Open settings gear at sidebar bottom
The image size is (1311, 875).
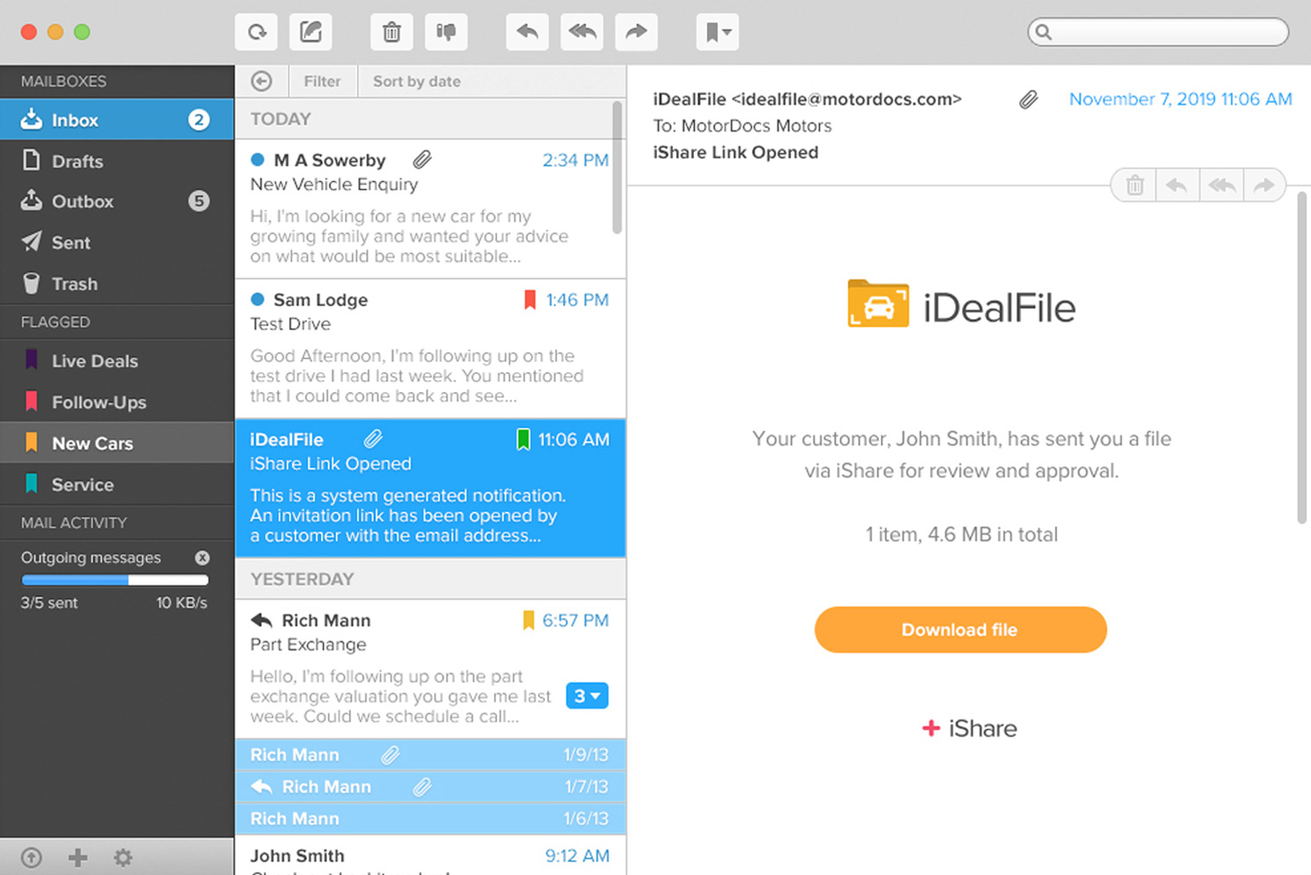(123, 858)
